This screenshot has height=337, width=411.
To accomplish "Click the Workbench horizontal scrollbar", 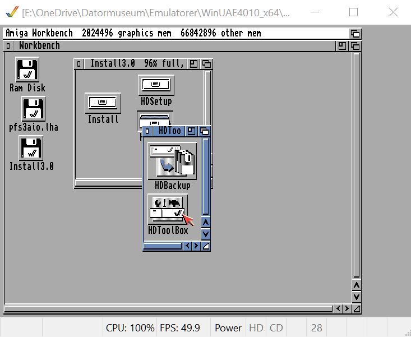I will coord(169,309).
